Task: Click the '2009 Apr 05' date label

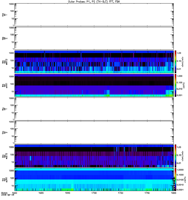Action: click(8, 195)
